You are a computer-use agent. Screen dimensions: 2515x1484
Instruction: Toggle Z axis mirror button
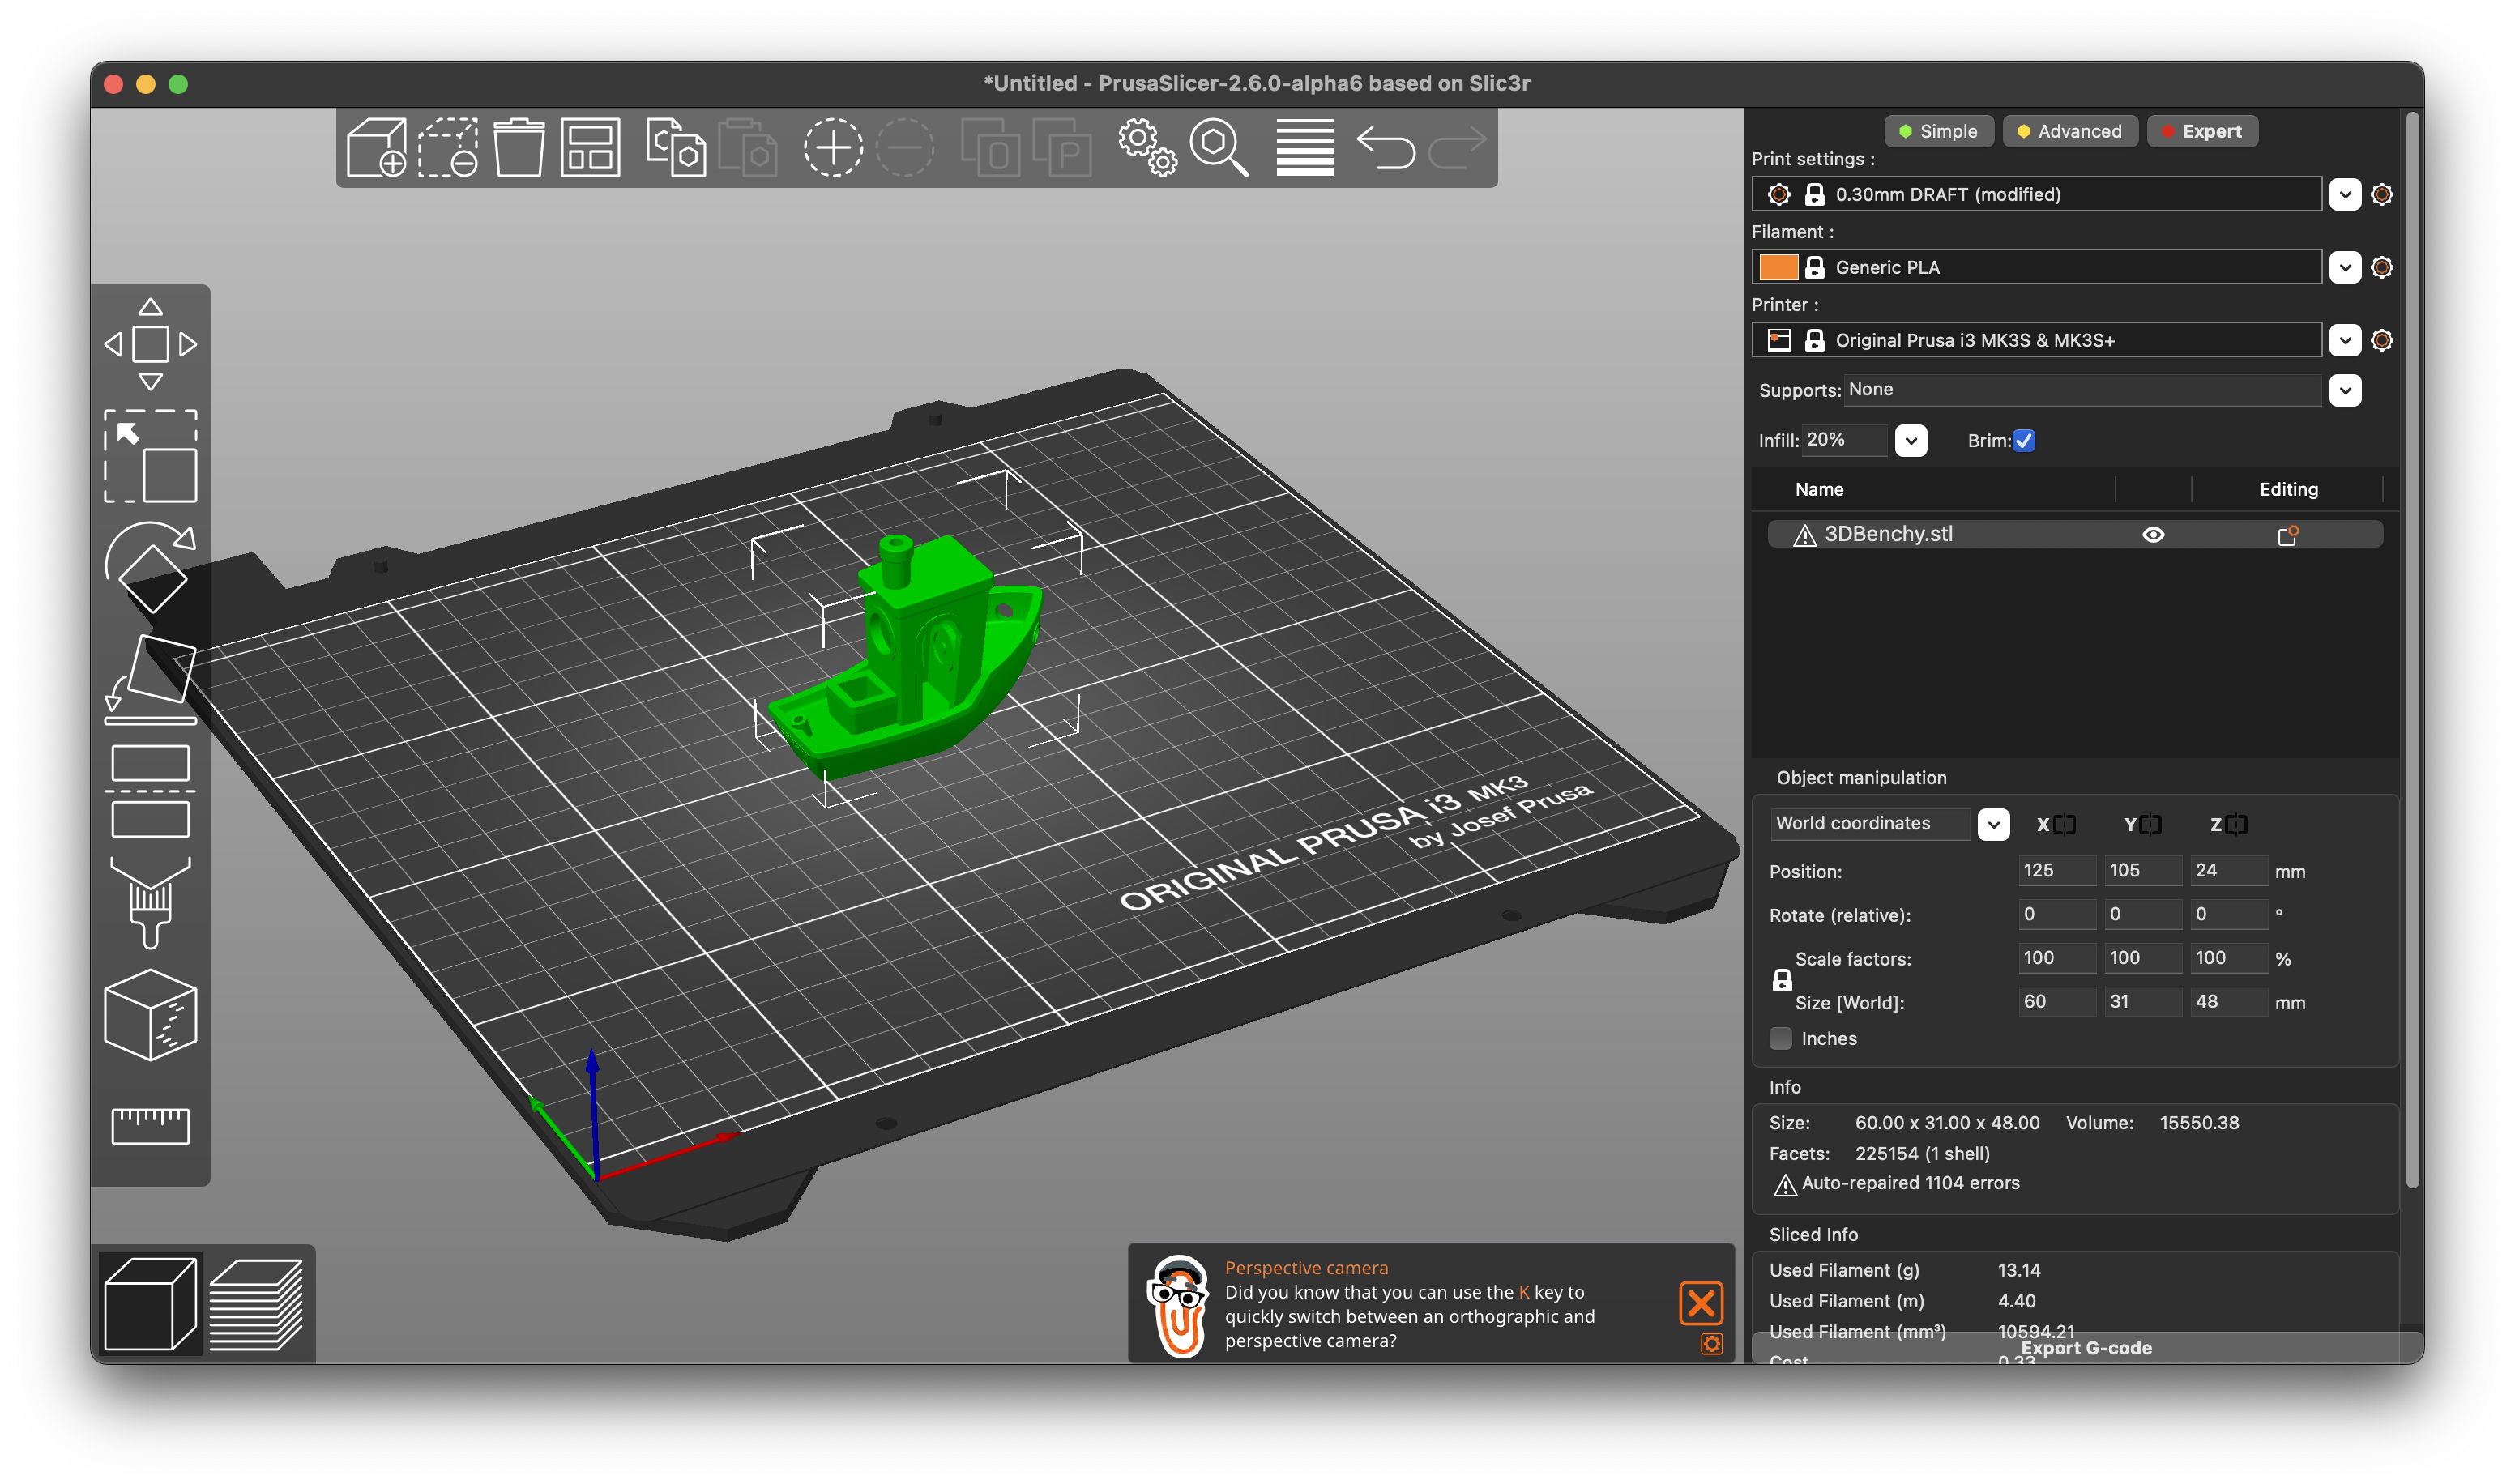pos(2236,824)
